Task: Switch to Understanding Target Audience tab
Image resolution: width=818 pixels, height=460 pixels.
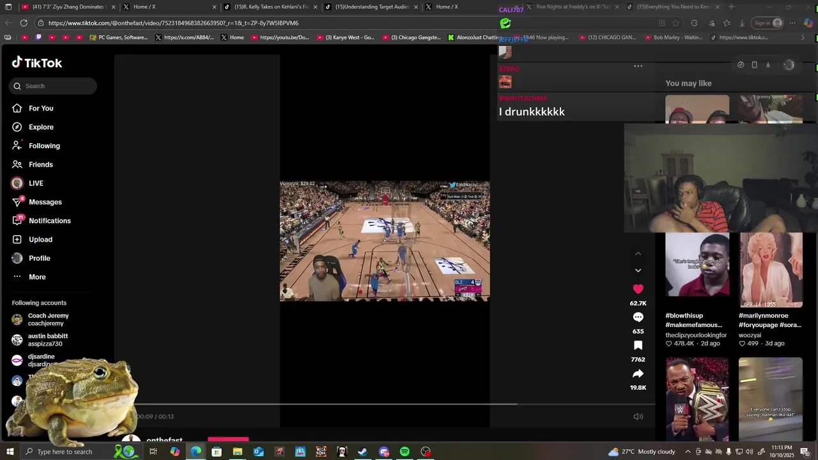Action: pyautogui.click(x=371, y=7)
